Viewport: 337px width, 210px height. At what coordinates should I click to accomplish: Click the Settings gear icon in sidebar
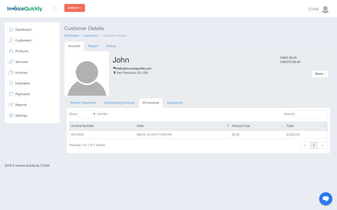[11, 115]
